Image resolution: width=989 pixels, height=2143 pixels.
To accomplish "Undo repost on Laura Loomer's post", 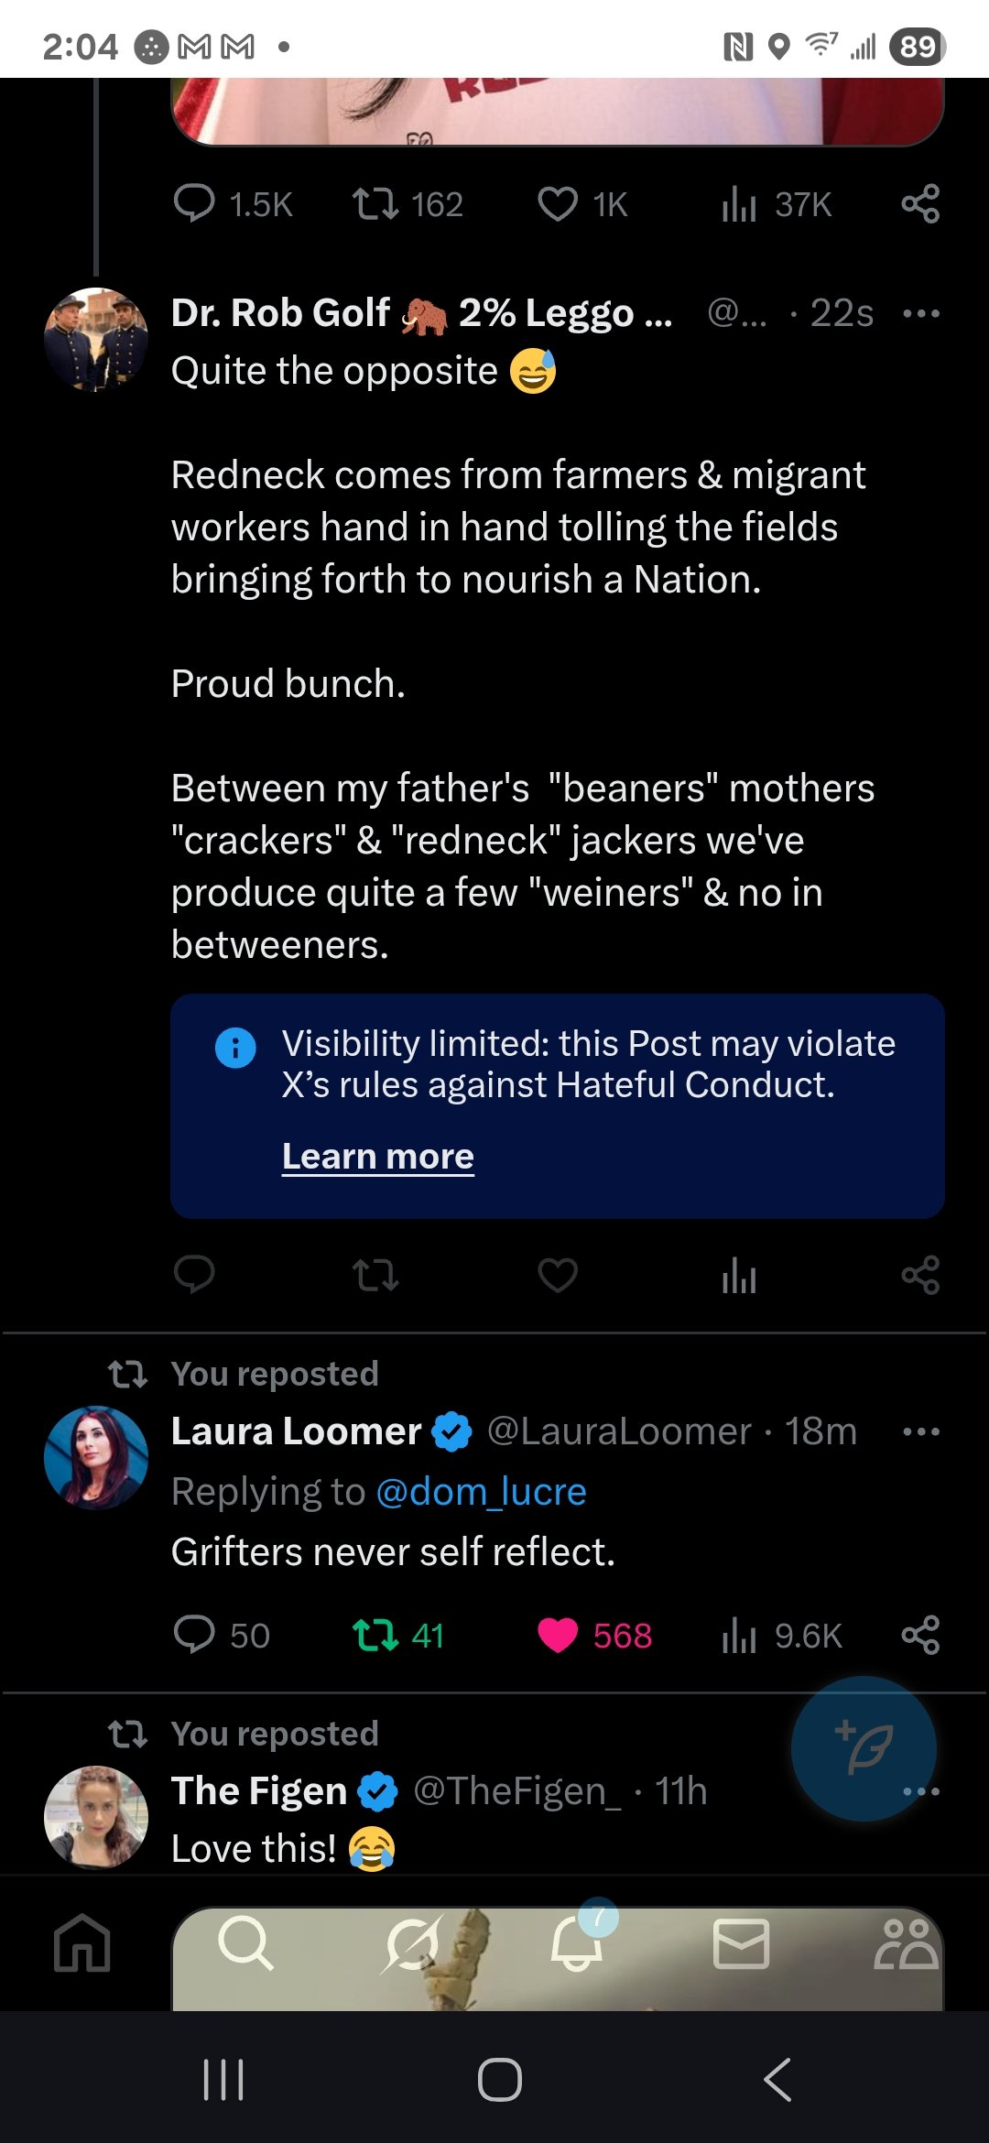I will tap(375, 1635).
